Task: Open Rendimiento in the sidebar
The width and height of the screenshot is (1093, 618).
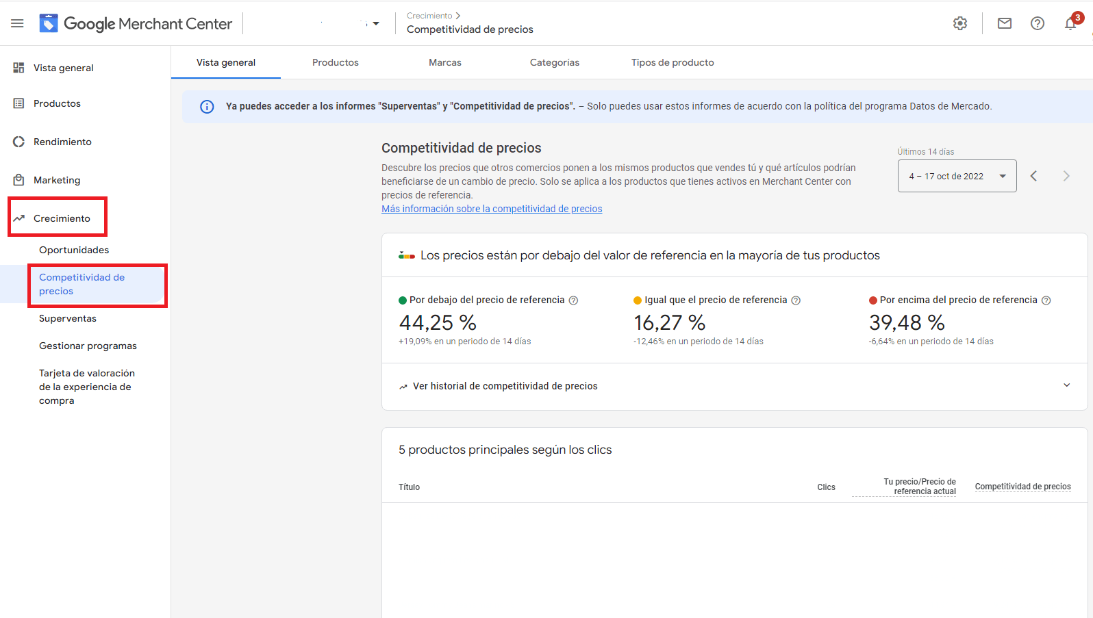Action: [62, 142]
